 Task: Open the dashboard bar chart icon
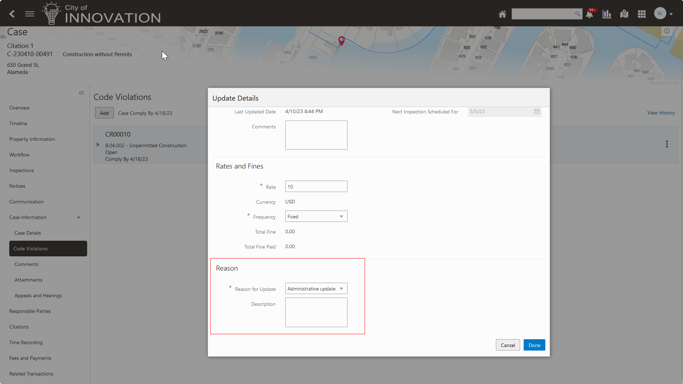(x=607, y=14)
